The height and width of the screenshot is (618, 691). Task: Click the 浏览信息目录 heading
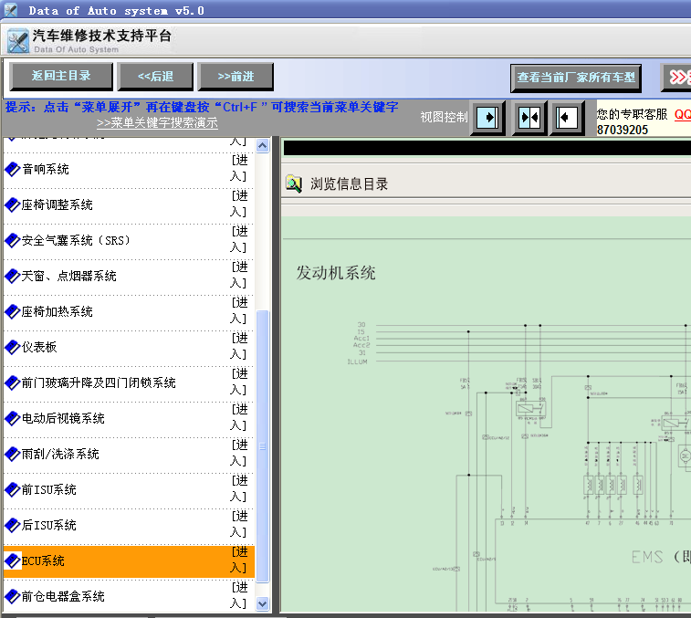349,184
